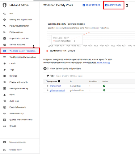135x154 pixels.
Task: Click the Organisation policies icon
Action: (5, 38)
